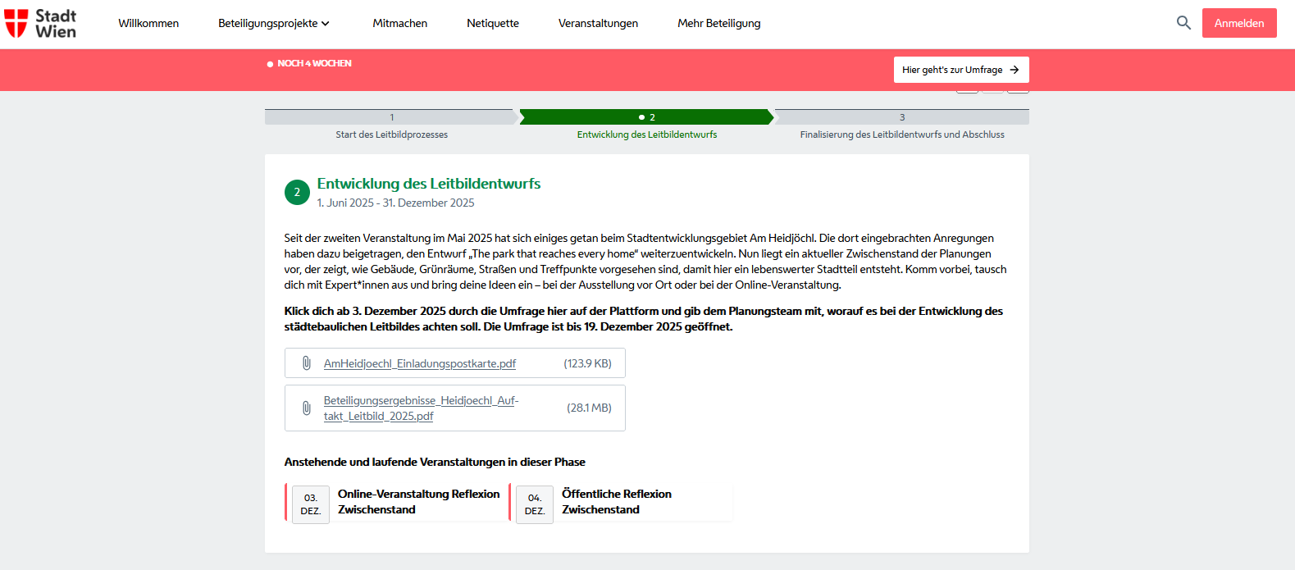Image resolution: width=1295 pixels, height=570 pixels.
Task: Click the 04. DEZ. date badge
Action: [535, 504]
